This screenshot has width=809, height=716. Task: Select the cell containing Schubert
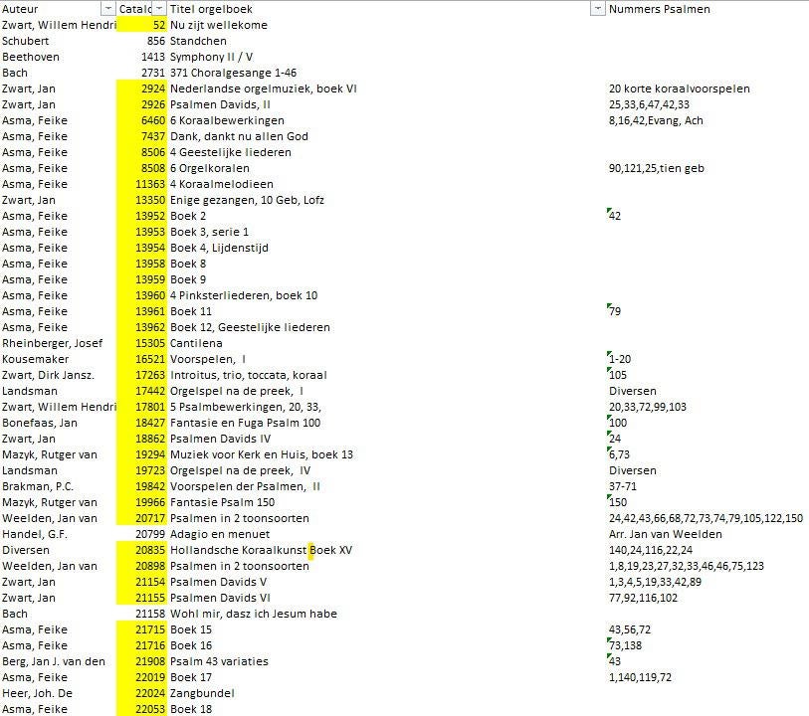coord(30,41)
